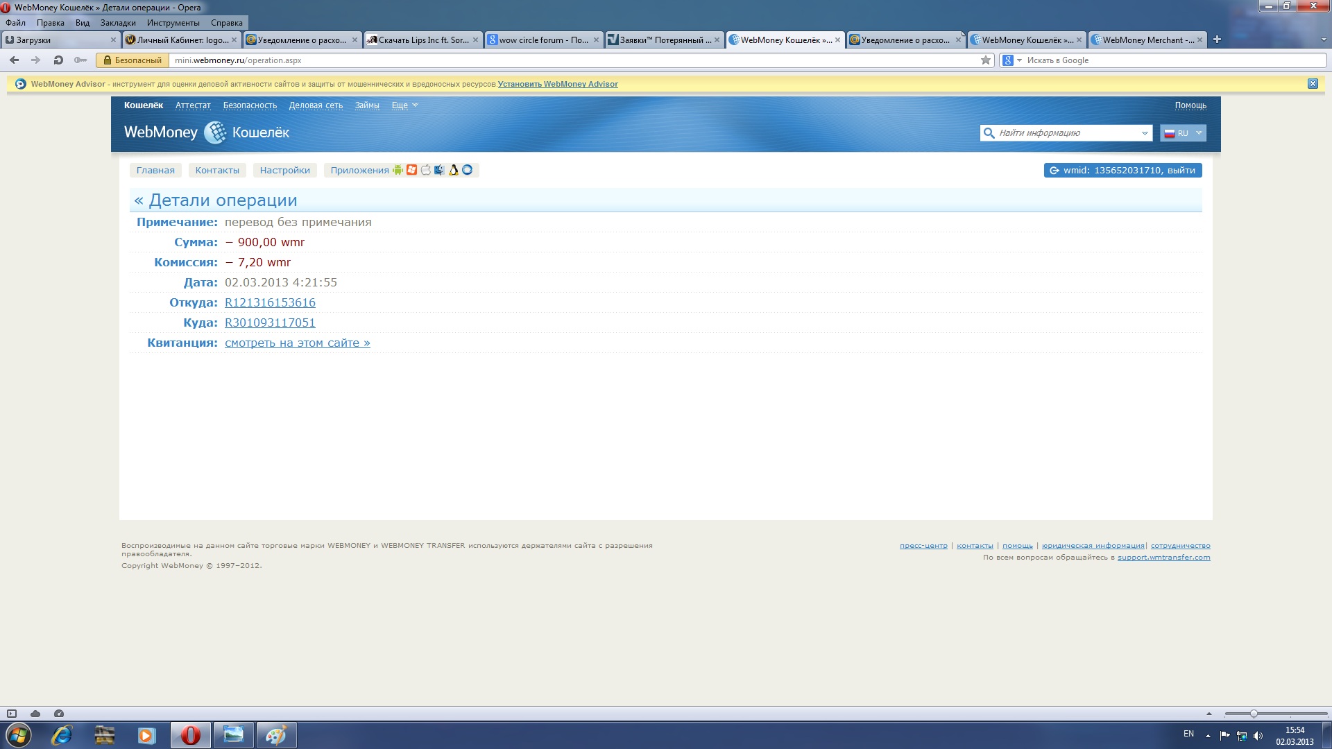Image resolution: width=1332 pixels, height=749 pixels.
Task: Click the WebMoney Advisor shield icon
Action: (x=20, y=84)
